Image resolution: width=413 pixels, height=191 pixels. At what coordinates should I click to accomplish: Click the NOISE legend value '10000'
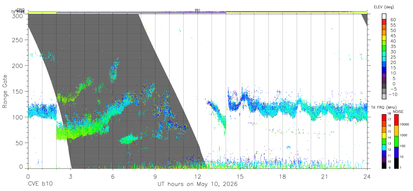(x=405, y=124)
